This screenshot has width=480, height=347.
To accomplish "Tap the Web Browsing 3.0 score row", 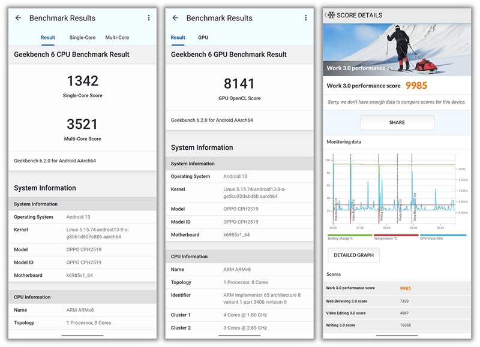I will tap(397, 301).
